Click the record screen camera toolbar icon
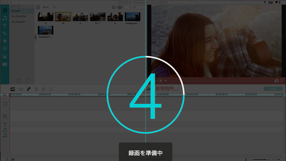286x161 pixels. [x=21, y=89]
